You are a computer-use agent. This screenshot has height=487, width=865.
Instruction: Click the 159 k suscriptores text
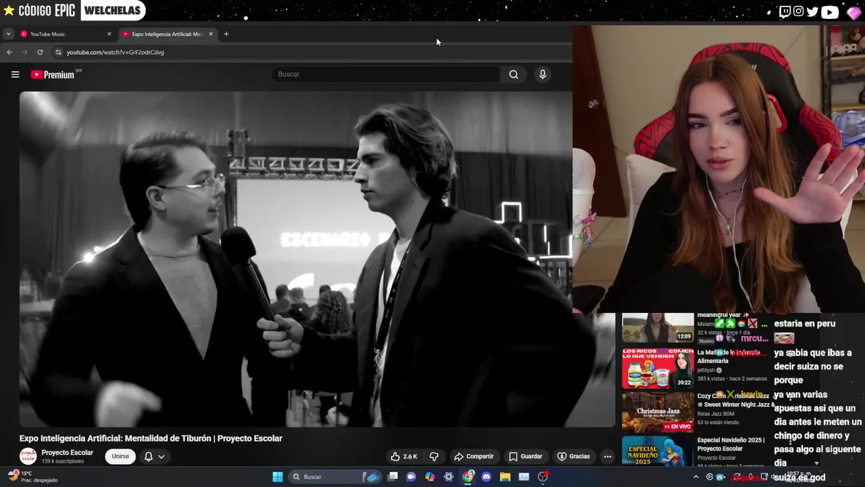pyautogui.click(x=62, y=461)
